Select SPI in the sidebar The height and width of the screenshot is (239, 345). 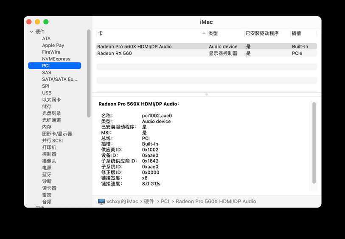click(45, 86)
